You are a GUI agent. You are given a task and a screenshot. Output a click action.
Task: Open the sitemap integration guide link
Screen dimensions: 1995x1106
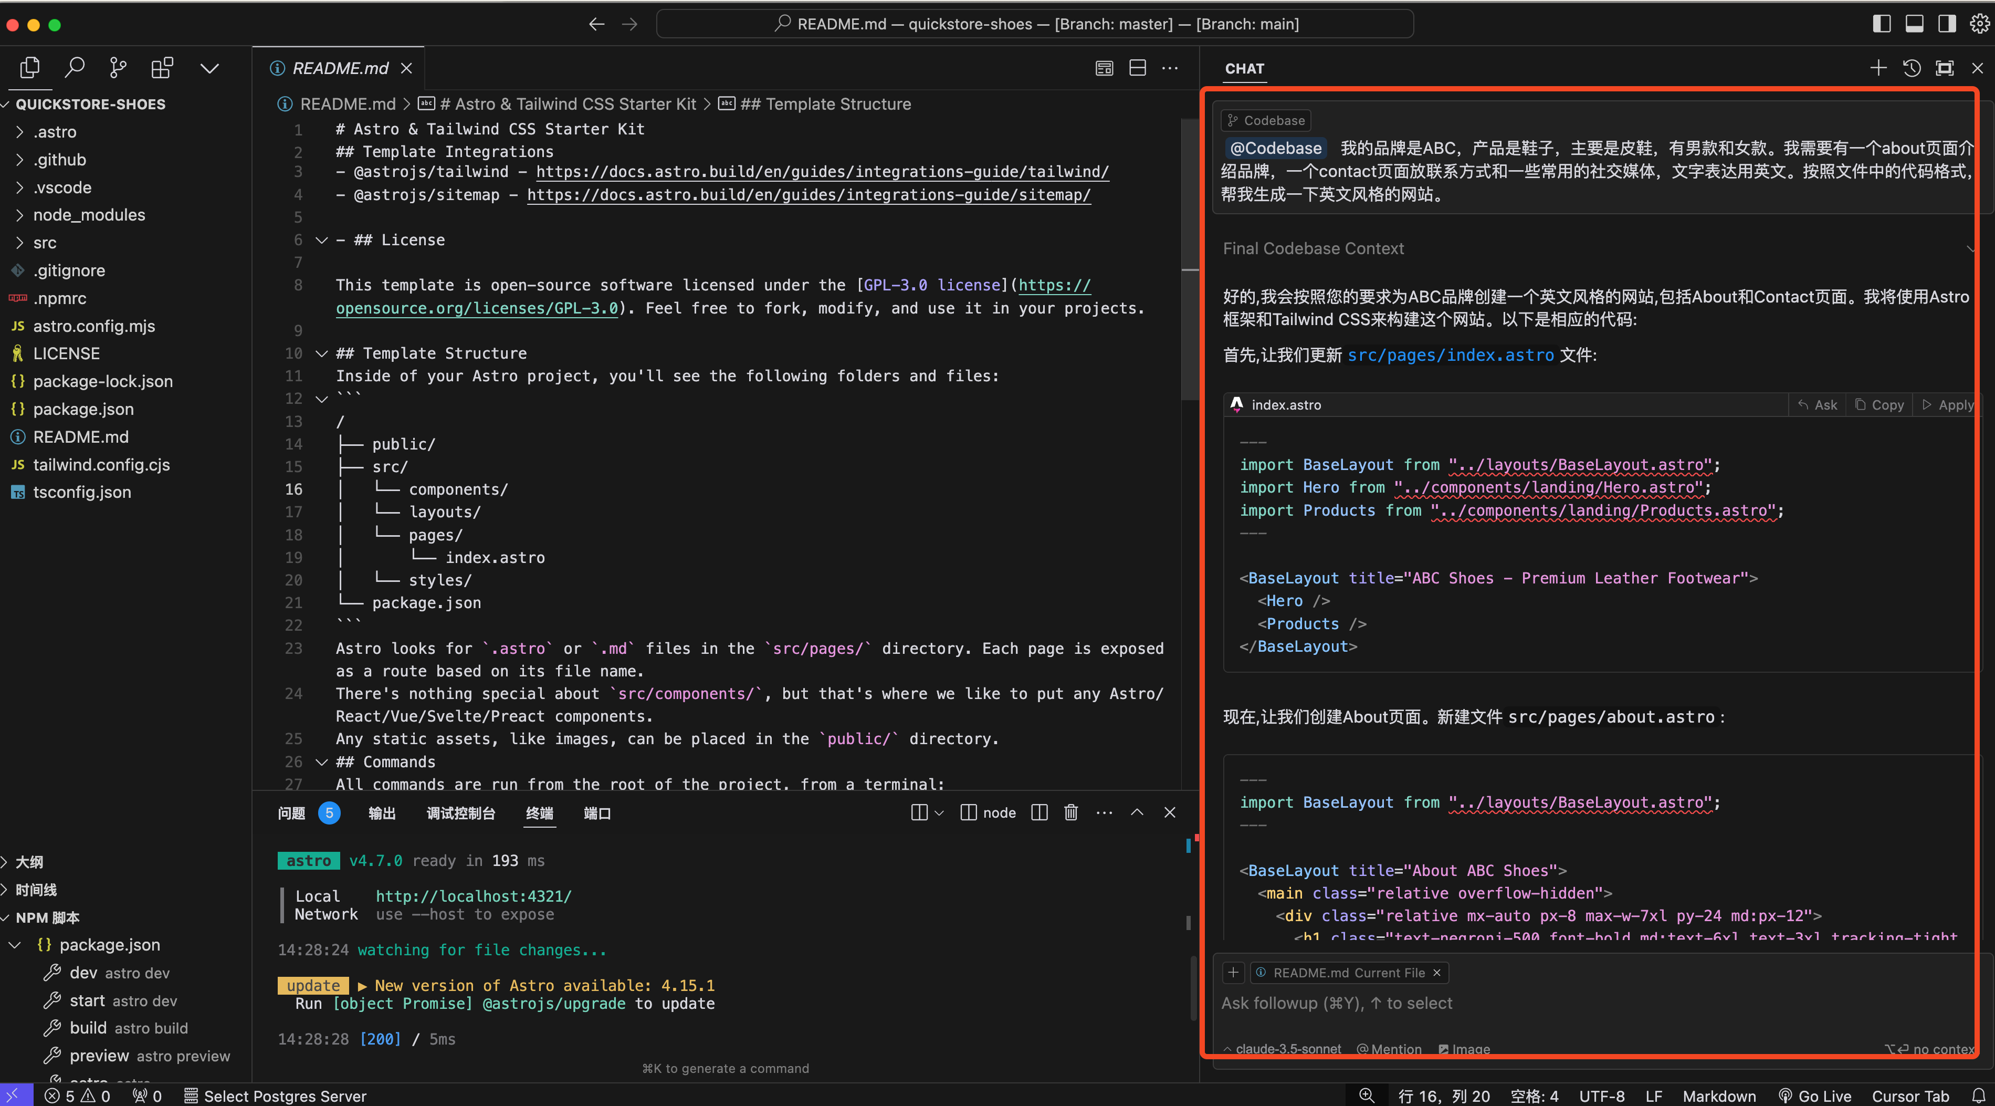click(808, 194)
